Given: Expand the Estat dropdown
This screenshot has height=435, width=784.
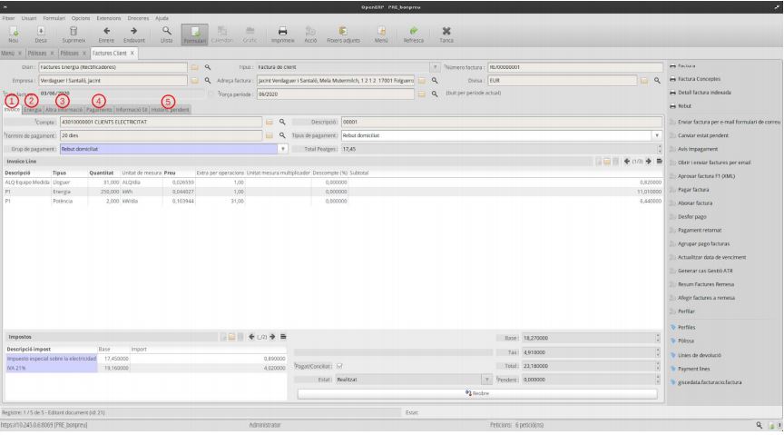Looking at the screenshot, I should (x=486, y=379).
